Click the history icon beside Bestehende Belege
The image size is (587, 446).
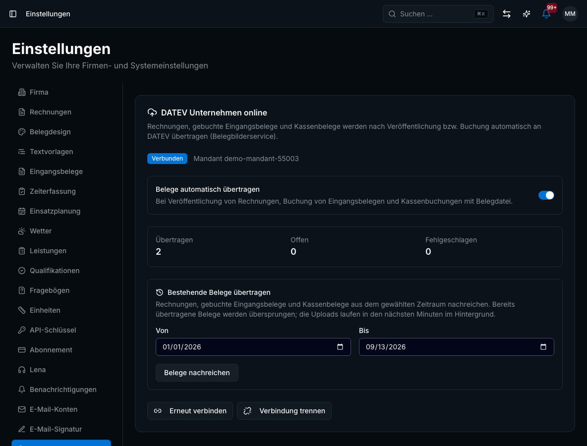[x=160, y=292]
